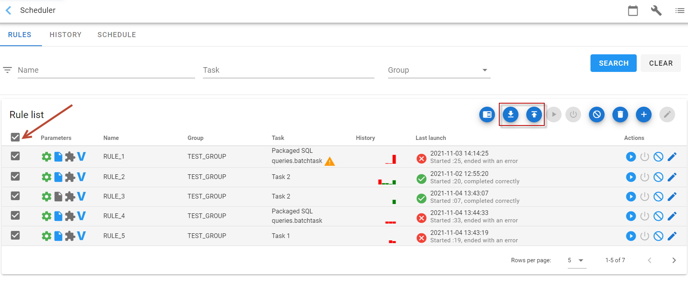Image resolution: width=688 pixels, height=281 pixels.
Task: Click the blue block icon in Rule list toolbar
Action: [x=597, y=115]
